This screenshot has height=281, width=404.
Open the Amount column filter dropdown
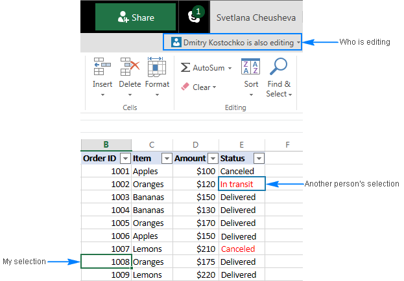point(212,159)
